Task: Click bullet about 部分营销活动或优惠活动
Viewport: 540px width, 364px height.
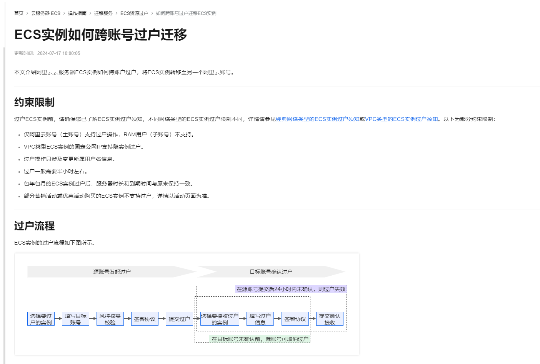Action: [118, 196]
